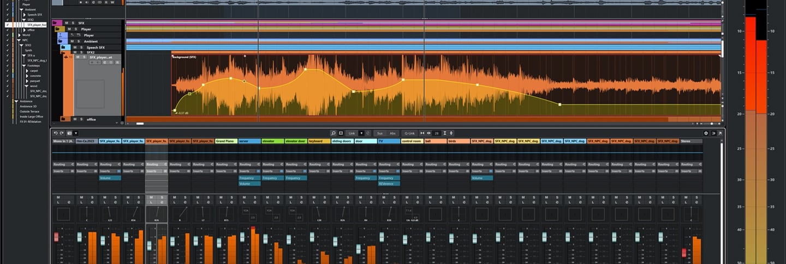Click channel width value field 28
Image resolution: width=786 pixels, height=264 pixels.
pyautogui.click(x=438, y=133)
